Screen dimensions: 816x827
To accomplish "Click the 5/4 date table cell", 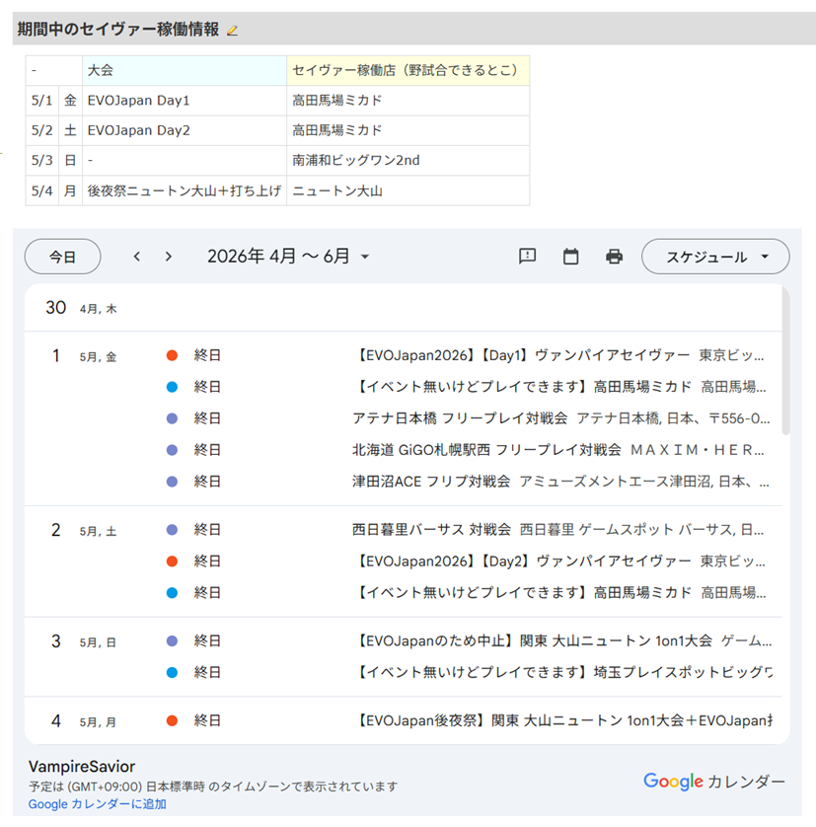I will (42, 190).
